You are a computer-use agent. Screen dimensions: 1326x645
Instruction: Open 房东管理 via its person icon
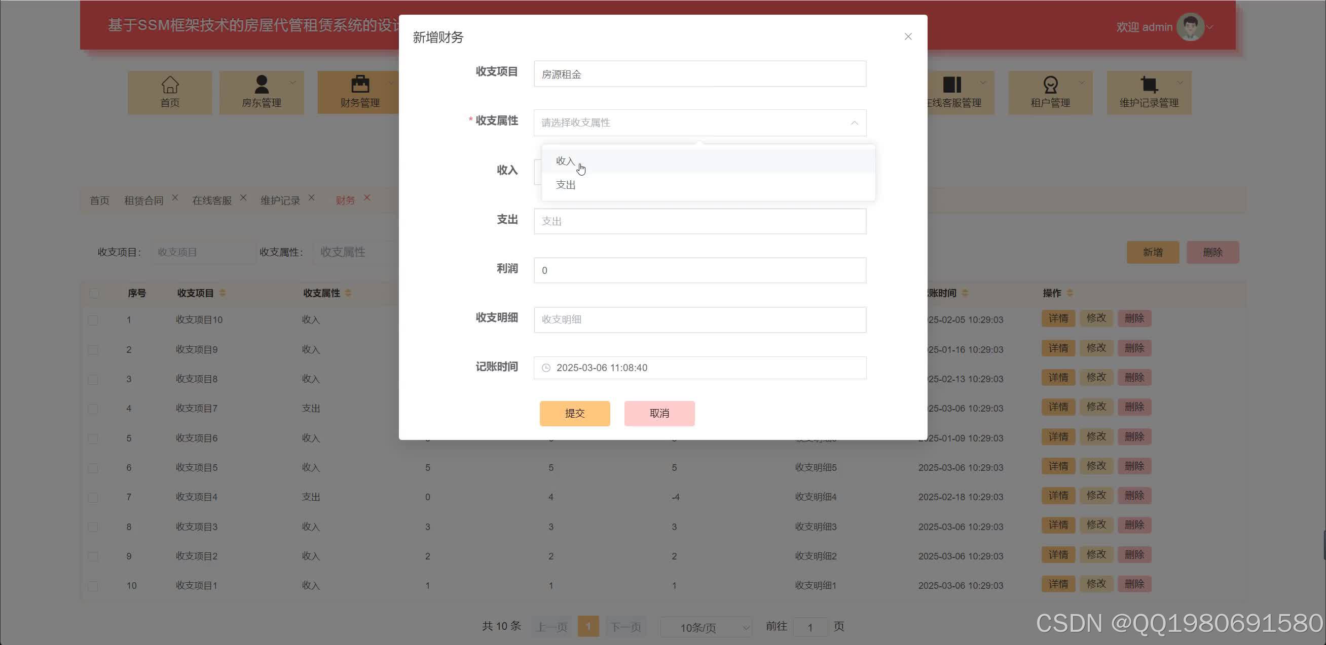pos(261,83)
